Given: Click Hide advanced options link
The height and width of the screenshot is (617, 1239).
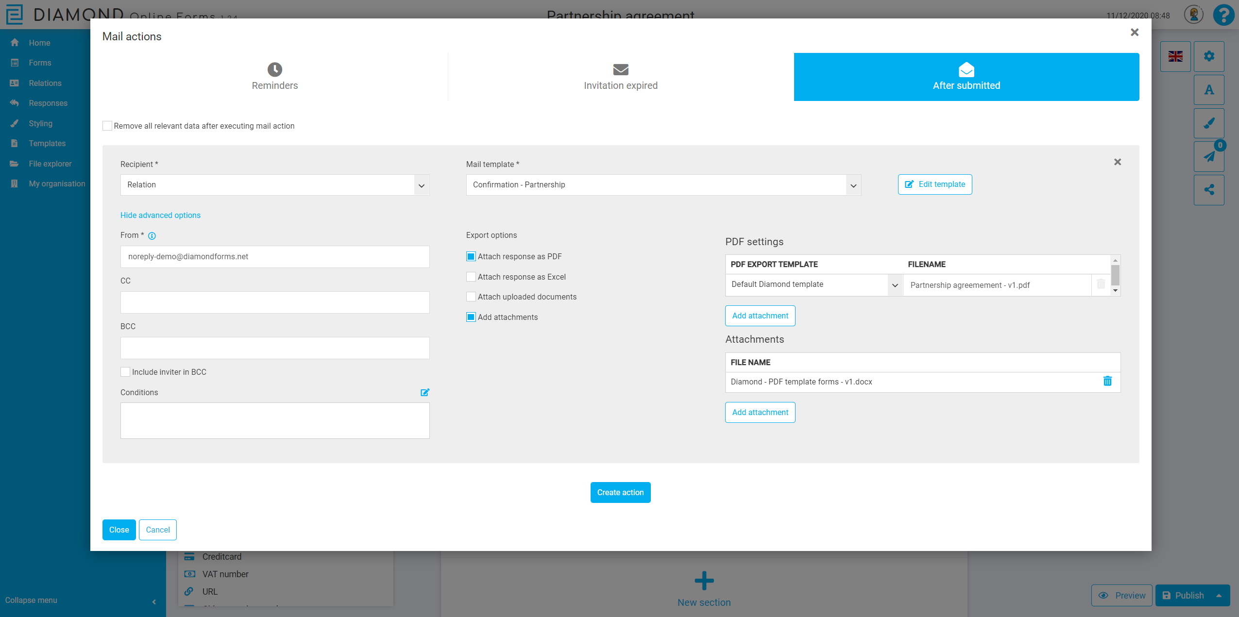Looking at the screenshot, I should (160, 215).
